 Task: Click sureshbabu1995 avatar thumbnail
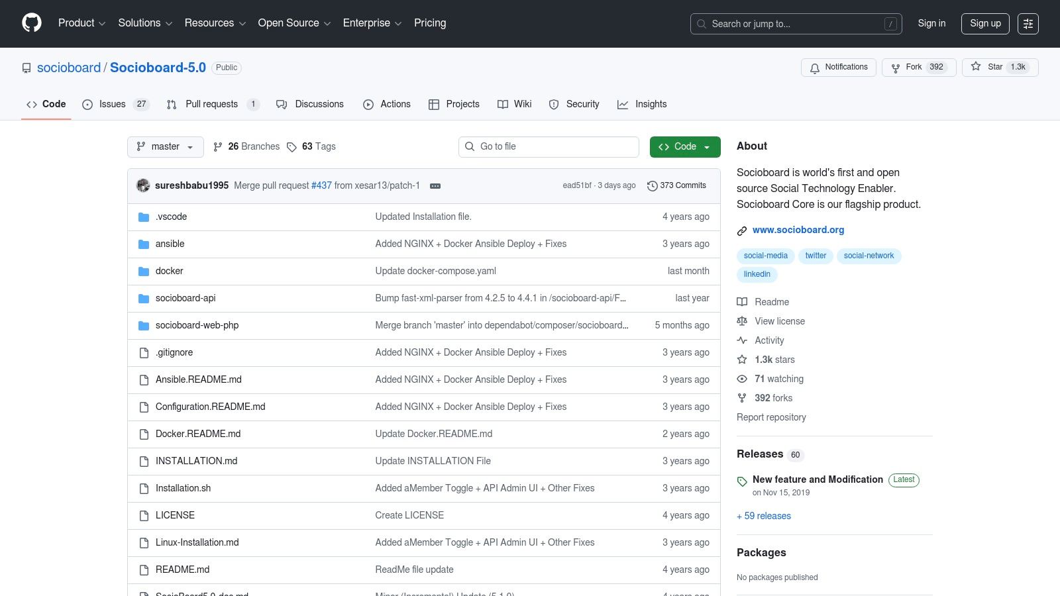pos(143,185)
